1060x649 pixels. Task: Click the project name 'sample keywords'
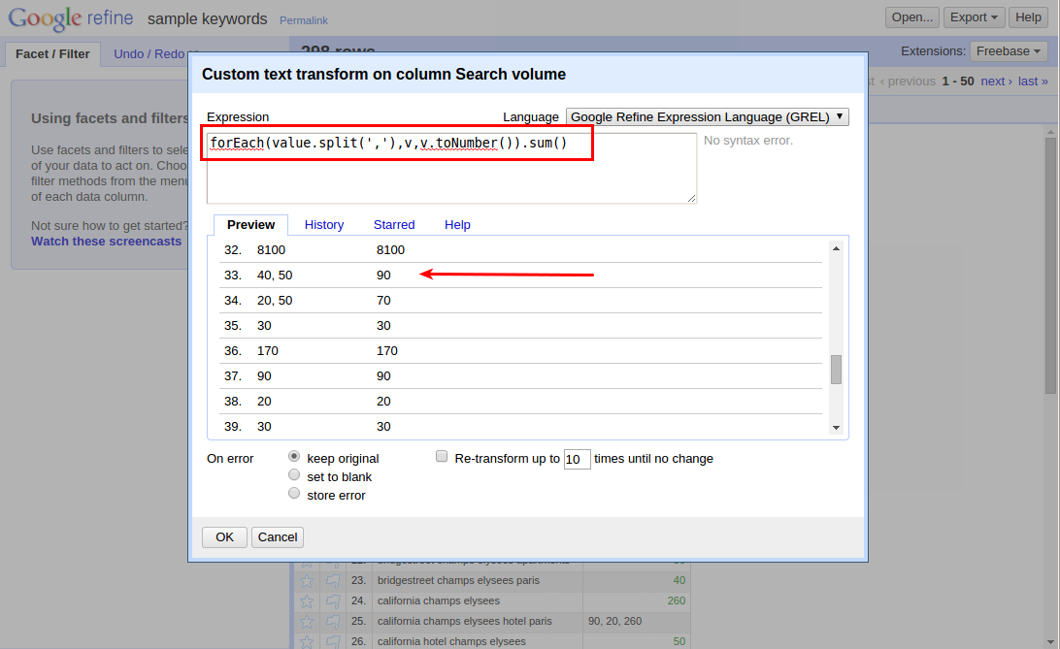(x=208, y=18)
